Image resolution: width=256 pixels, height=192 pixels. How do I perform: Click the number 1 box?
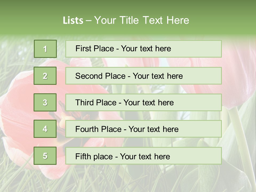click(45, 49)
